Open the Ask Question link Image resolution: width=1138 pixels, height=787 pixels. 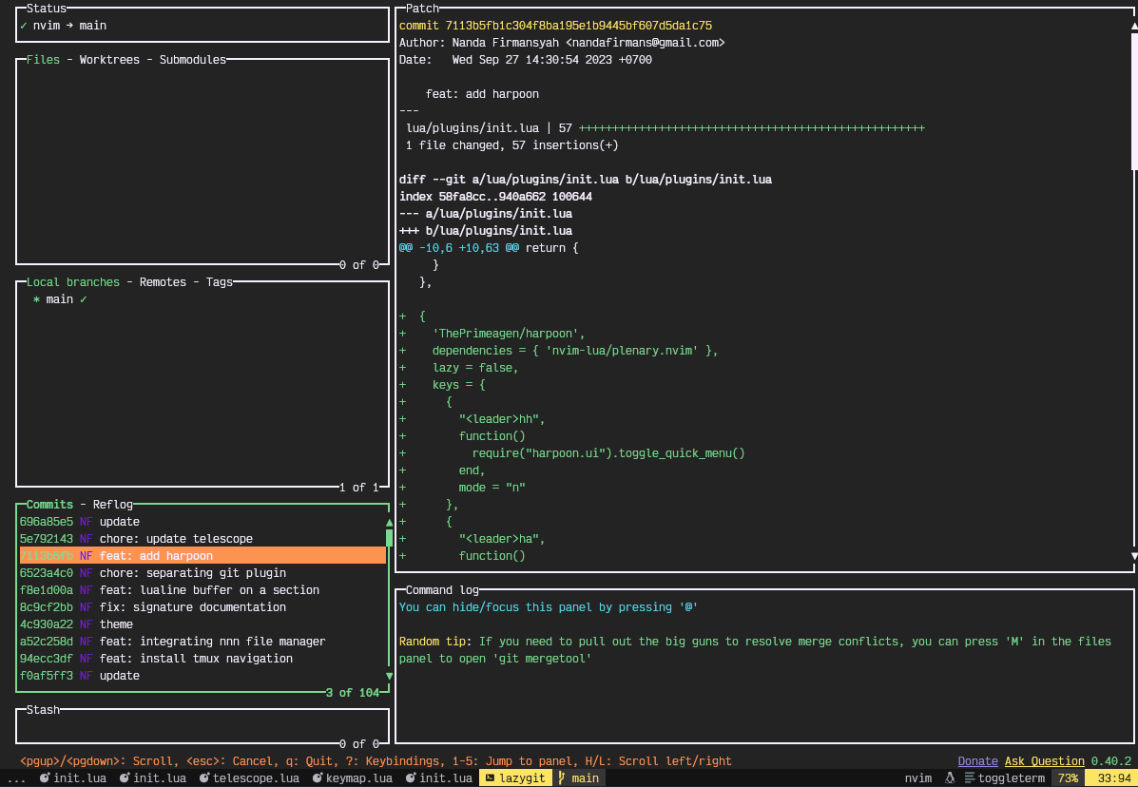[x=1045, y=761]
